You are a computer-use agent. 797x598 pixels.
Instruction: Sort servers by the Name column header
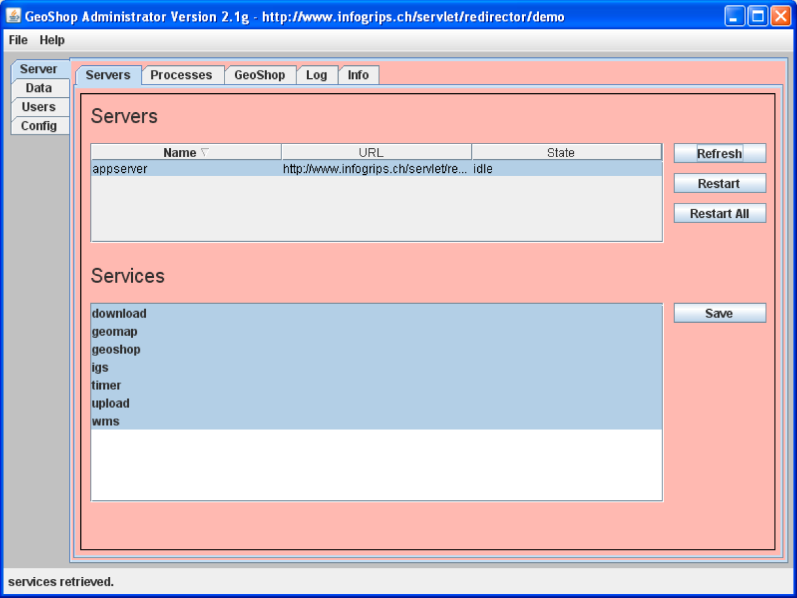187,153
